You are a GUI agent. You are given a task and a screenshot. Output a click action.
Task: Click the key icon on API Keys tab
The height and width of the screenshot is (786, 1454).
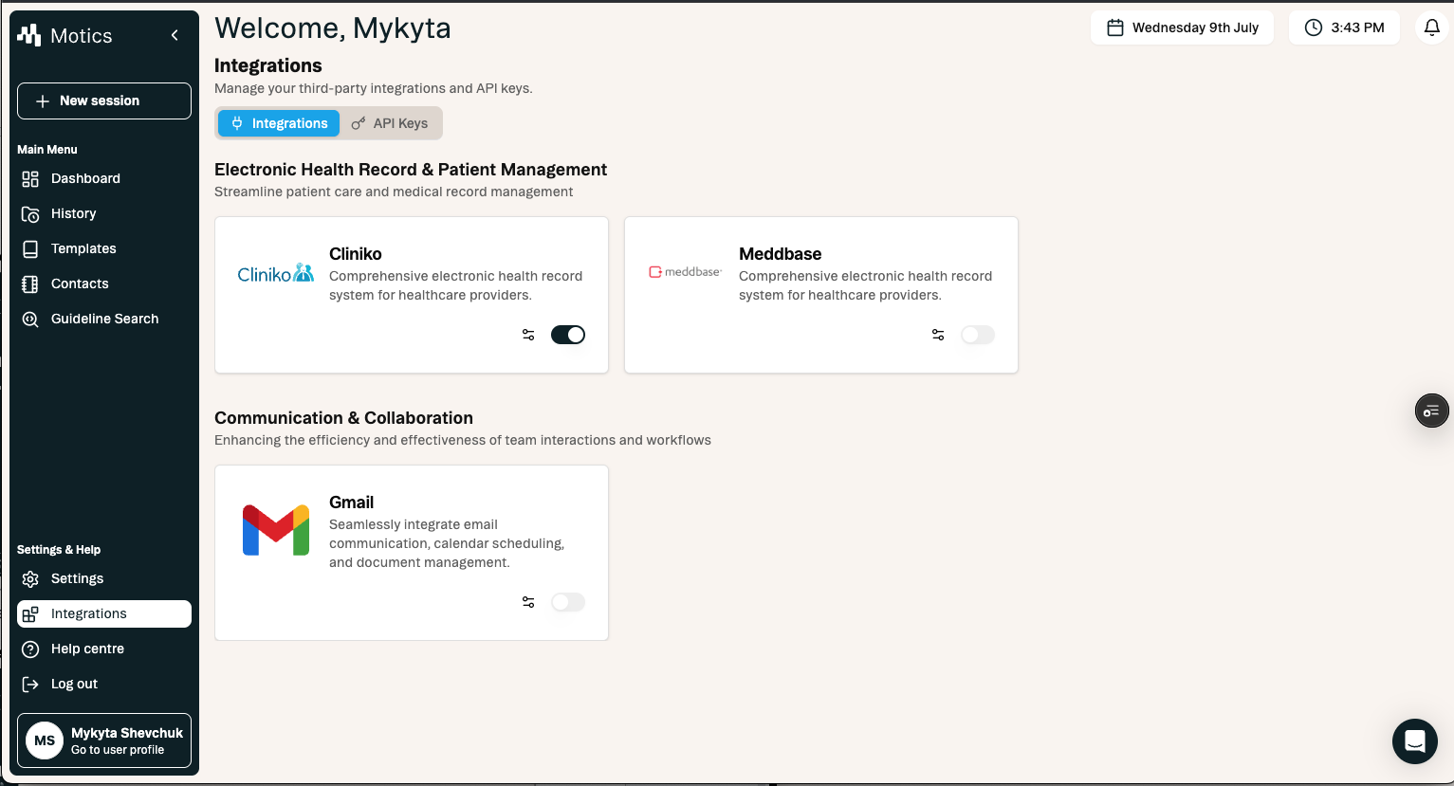click(x=359, y=123)
